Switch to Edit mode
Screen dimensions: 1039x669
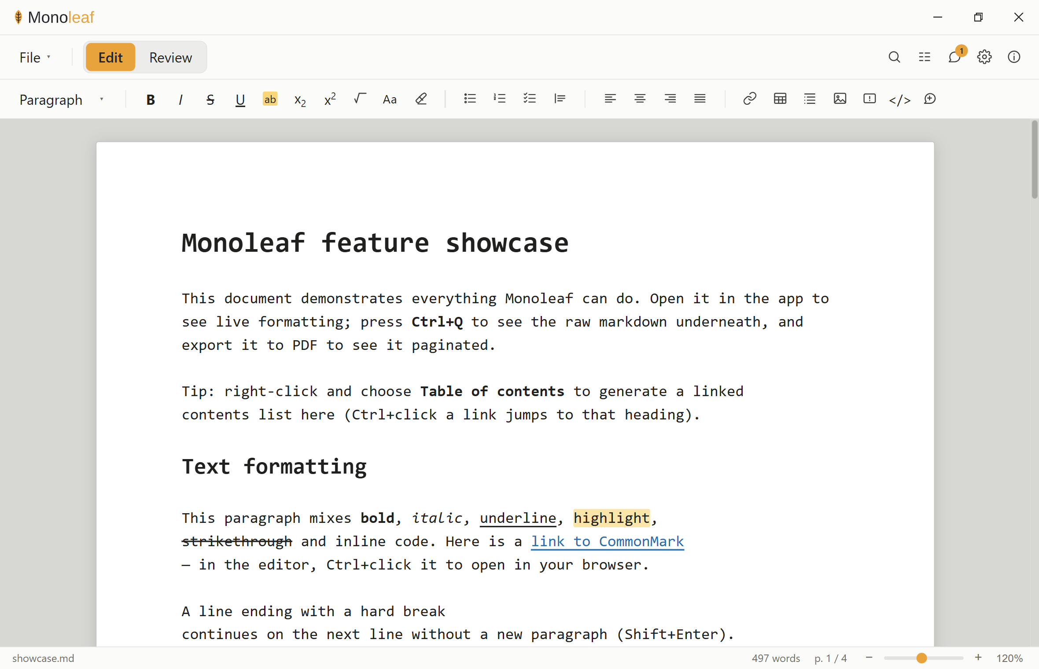pyautogui.click(x=111, y=57)
